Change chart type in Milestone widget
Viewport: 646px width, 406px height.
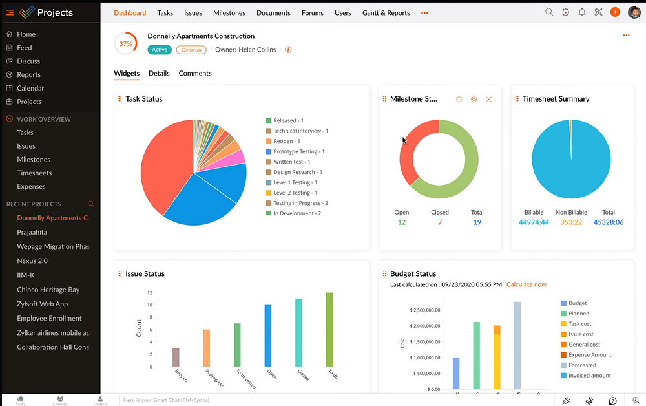click(474, 100)
